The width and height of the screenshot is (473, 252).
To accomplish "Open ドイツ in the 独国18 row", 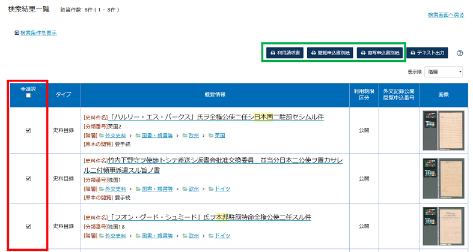I will (222, 236).
